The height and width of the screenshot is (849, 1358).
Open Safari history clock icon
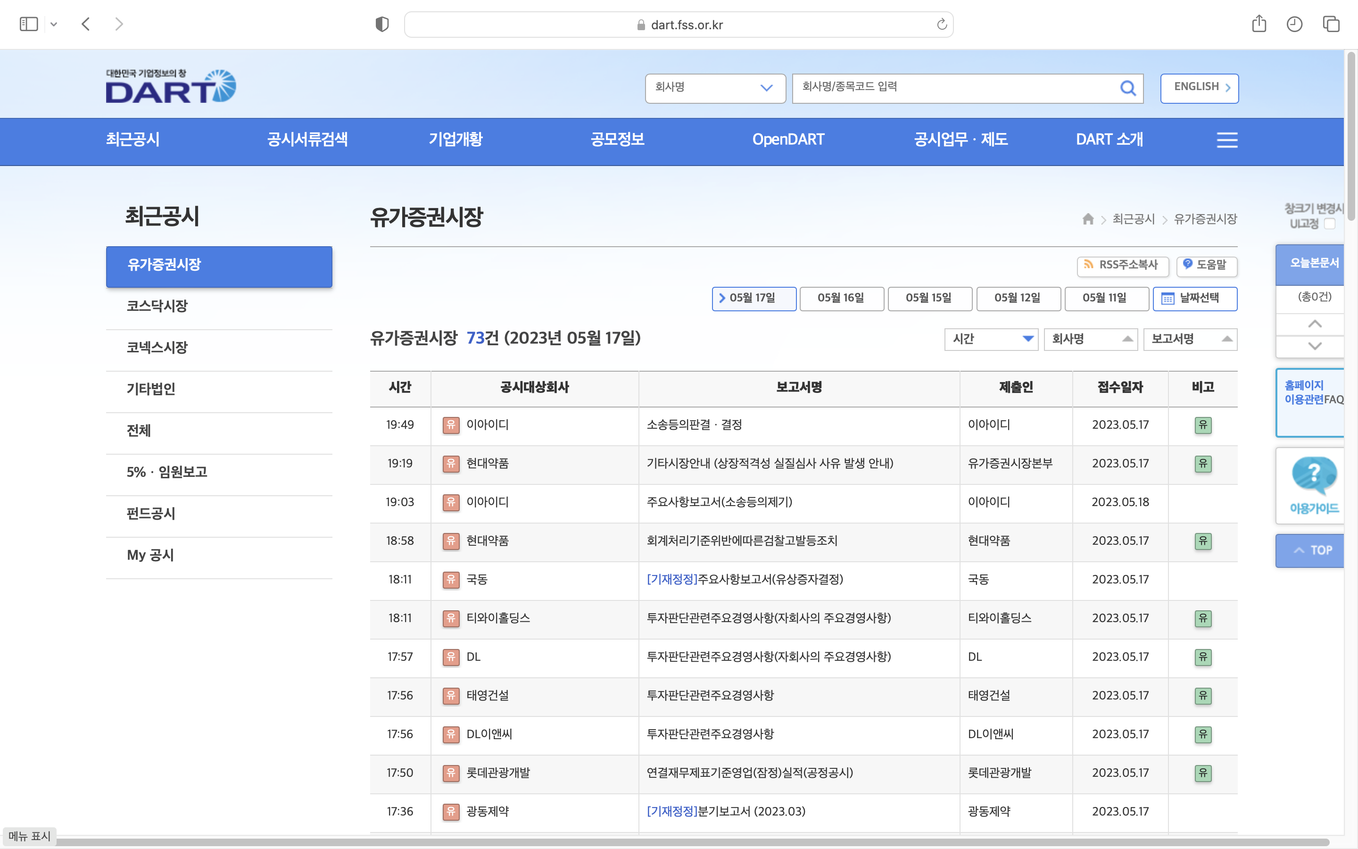[1294, 24]
